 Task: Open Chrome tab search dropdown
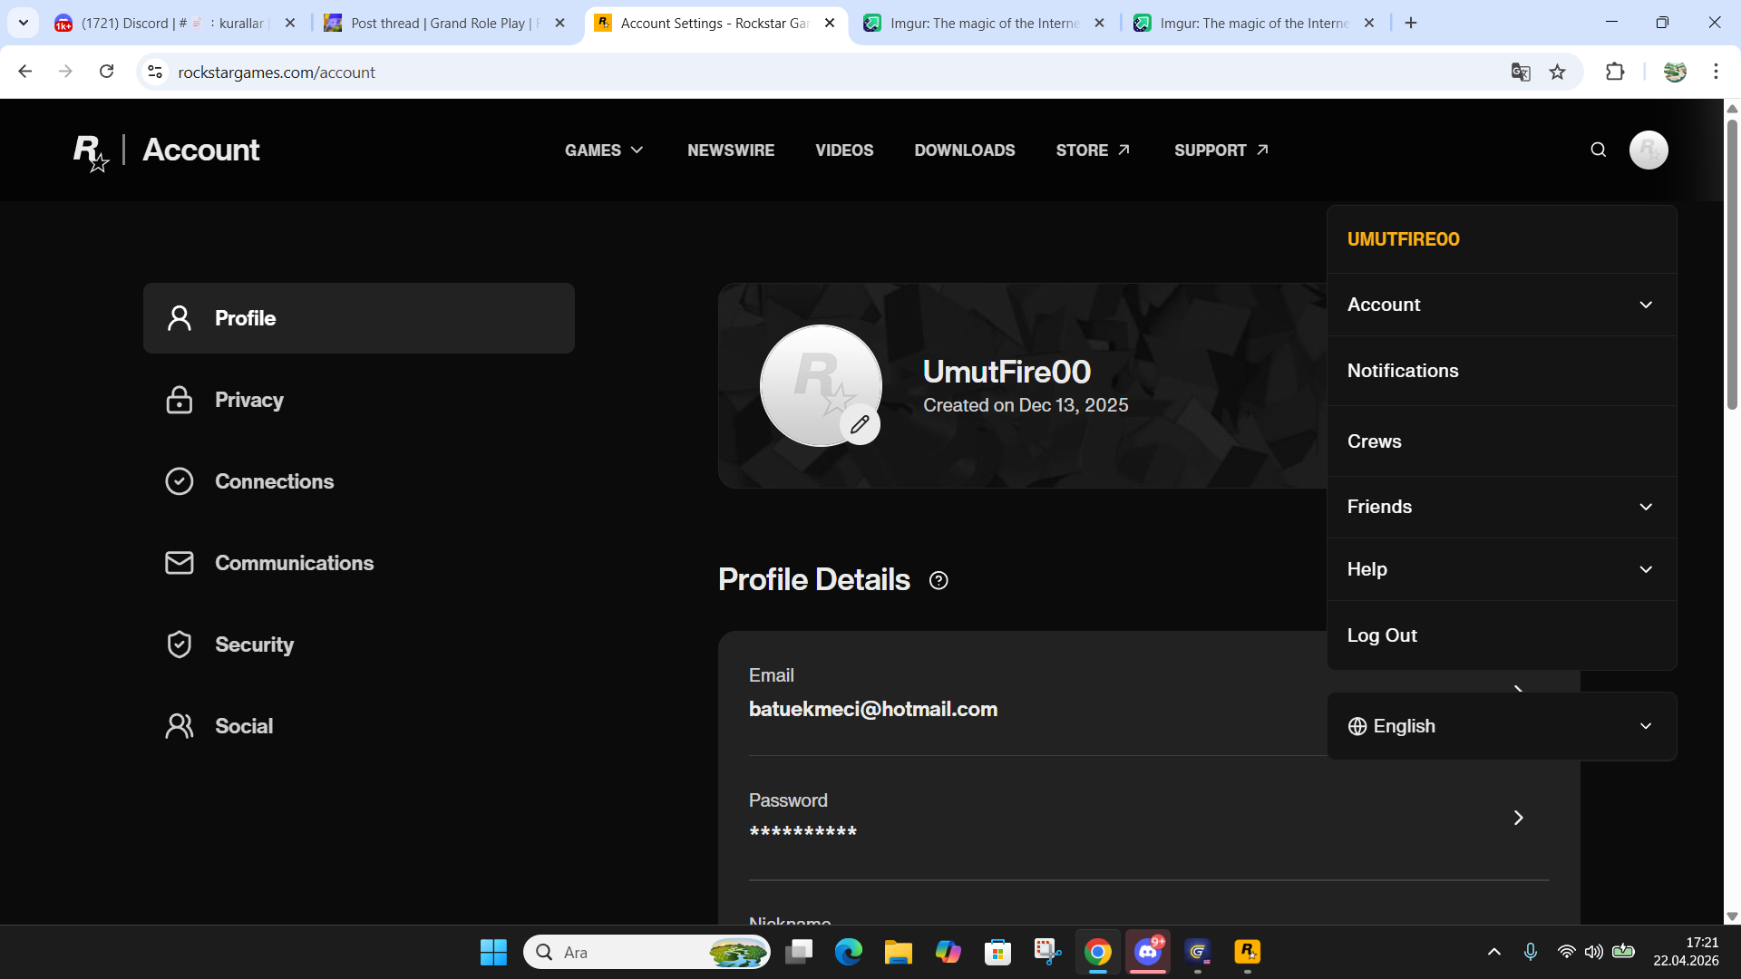[24, 23]
